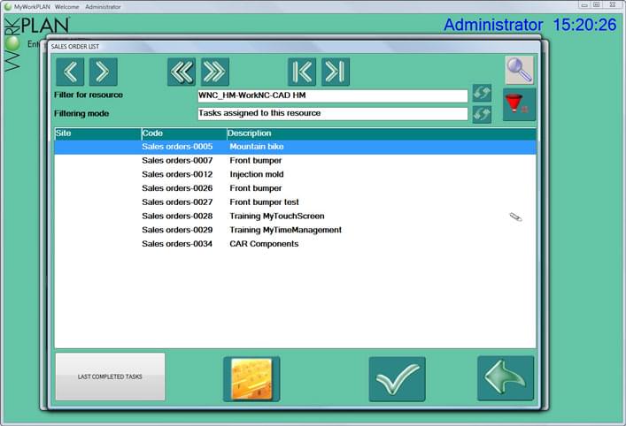Confirm selection with the green checkmark

[397, 379]
